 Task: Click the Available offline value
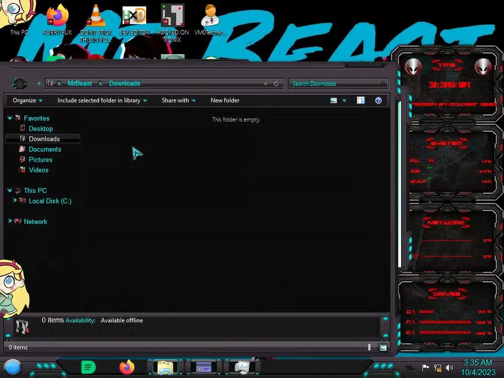click(x=122, y=320)
